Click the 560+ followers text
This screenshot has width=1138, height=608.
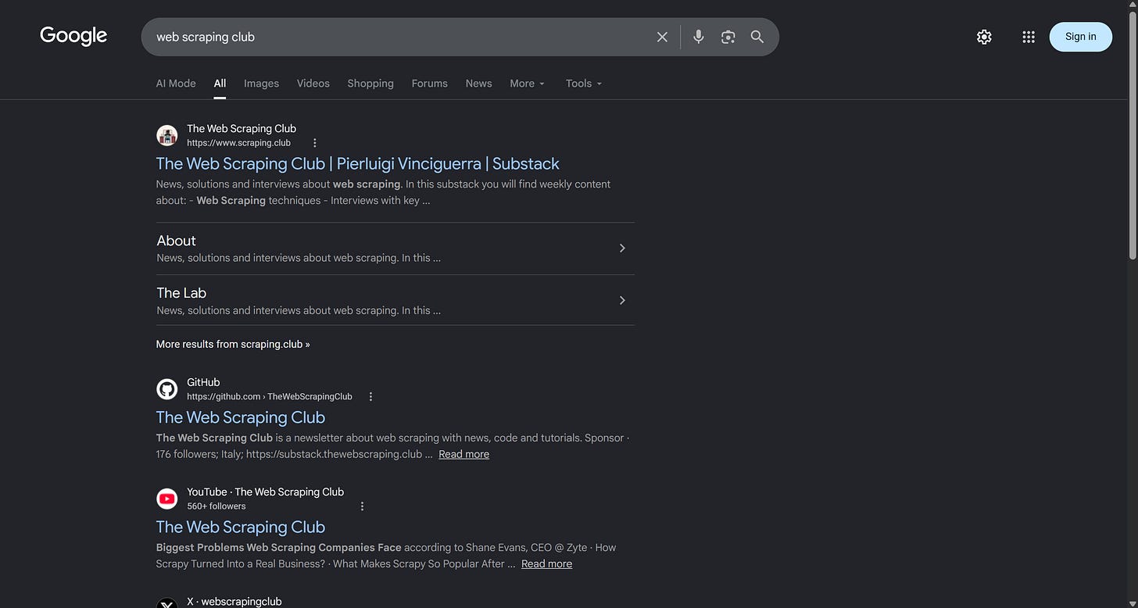point(217,506)
